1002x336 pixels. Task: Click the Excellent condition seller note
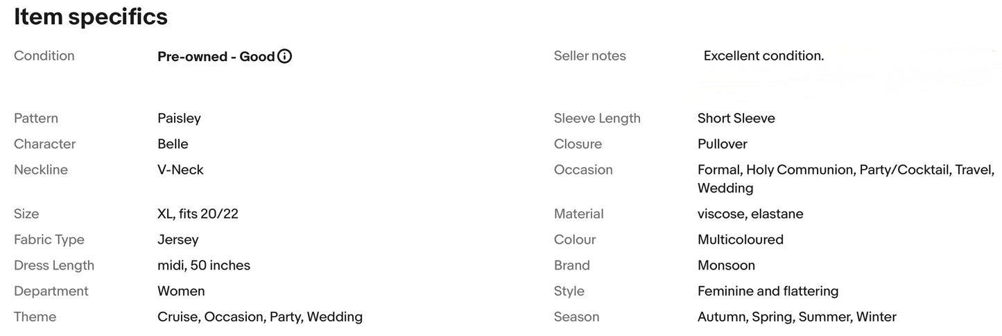[x=763, y=56]
